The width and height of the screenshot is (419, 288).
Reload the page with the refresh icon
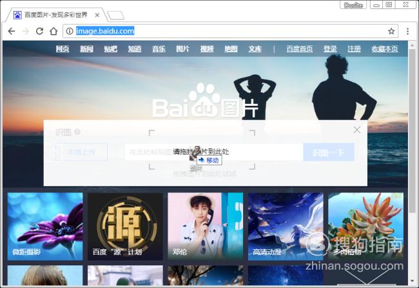coord(39,31)
